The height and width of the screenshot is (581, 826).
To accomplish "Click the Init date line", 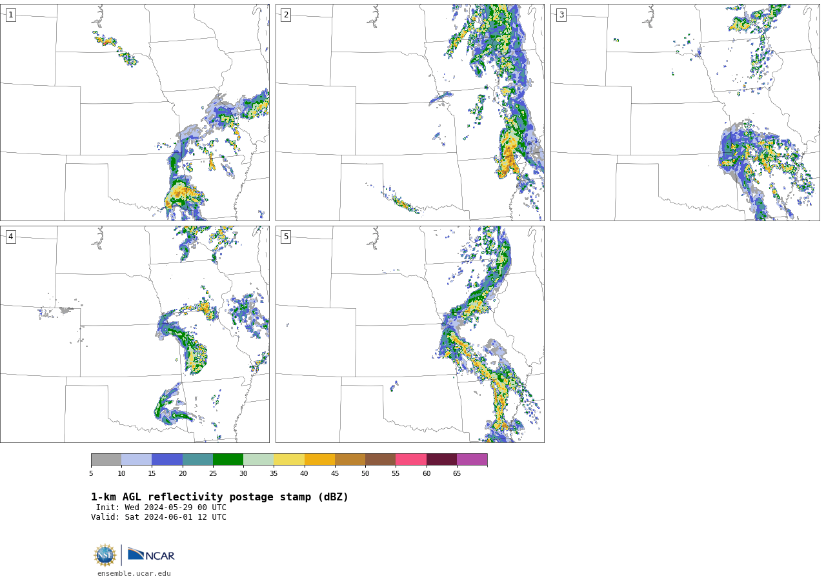I will point(161,507).
